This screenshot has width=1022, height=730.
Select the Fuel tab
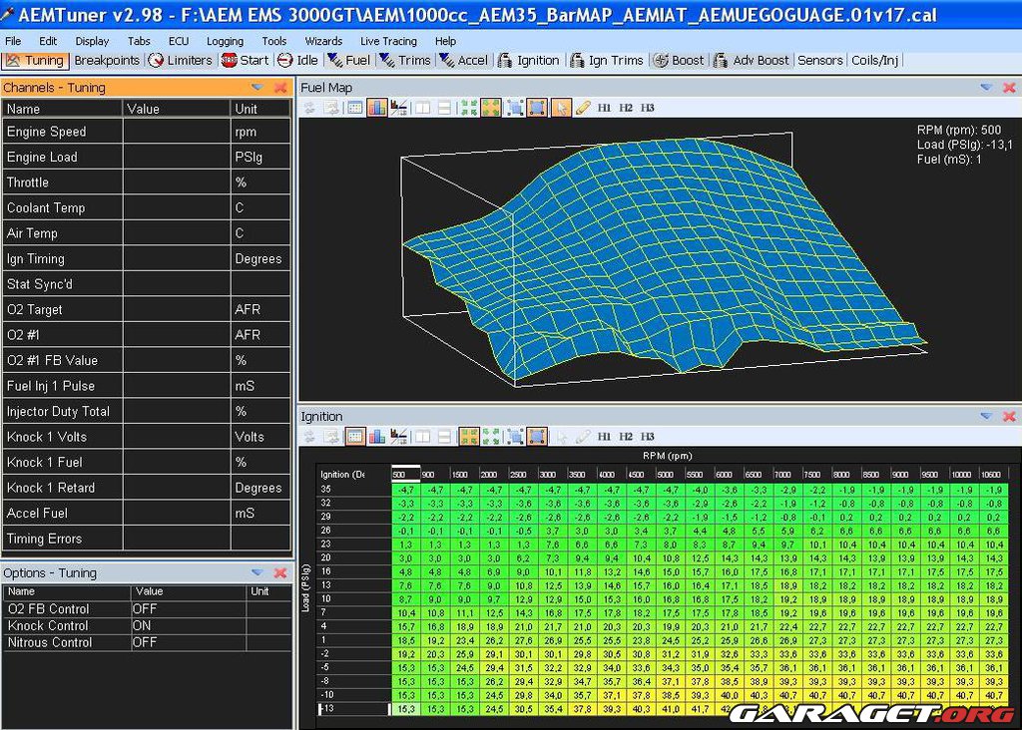(348, 61)
